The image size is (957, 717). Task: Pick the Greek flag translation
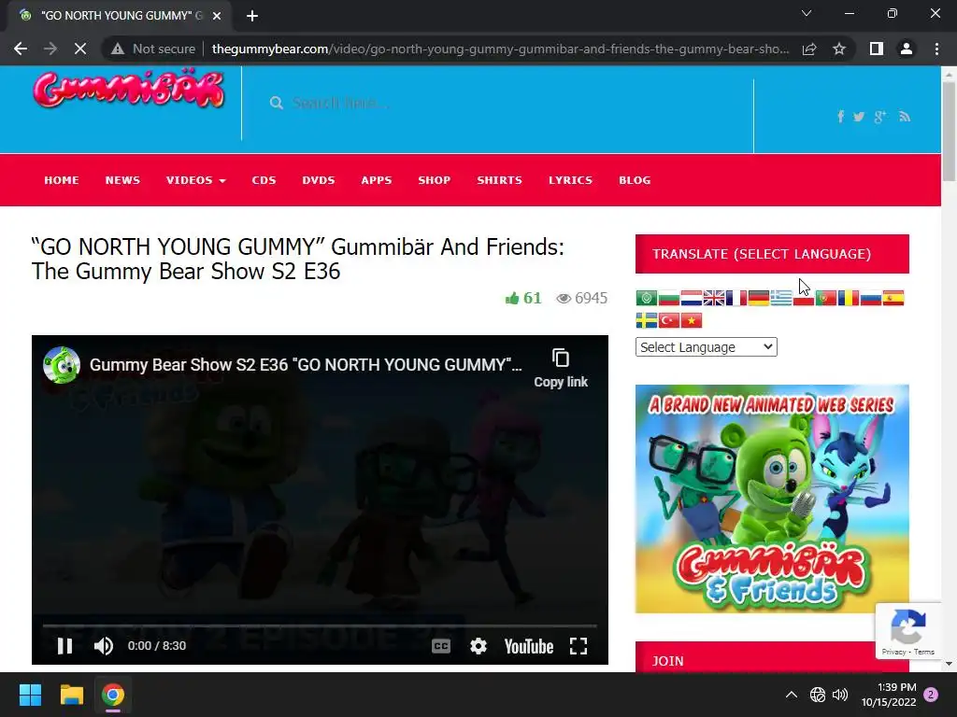pos(781,298)
